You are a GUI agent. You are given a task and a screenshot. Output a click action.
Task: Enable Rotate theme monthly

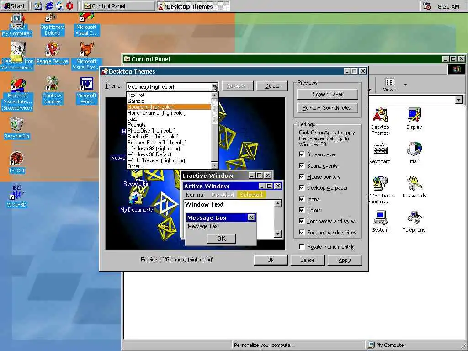click(302, 246)
